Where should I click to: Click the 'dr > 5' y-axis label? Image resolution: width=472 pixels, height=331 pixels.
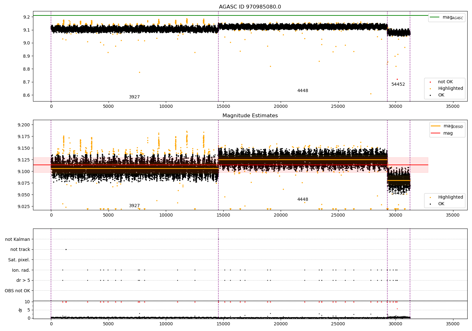click(x=23, y=280)
